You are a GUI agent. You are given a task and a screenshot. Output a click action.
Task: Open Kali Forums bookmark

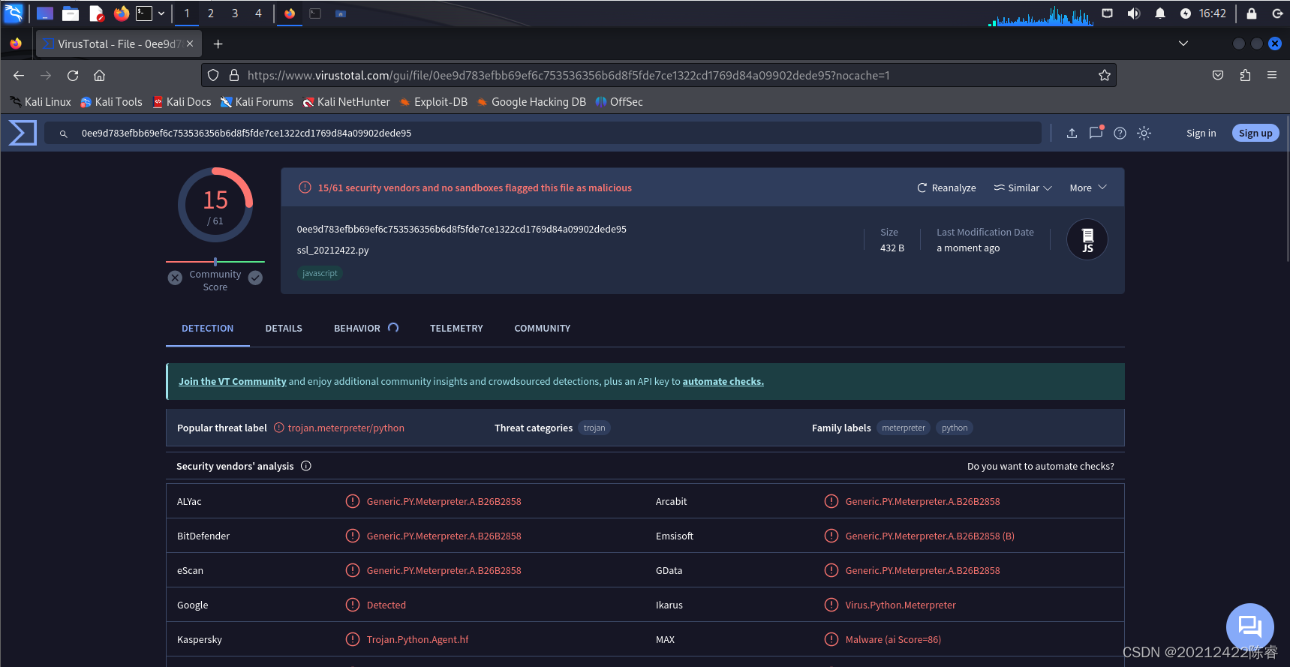[257, 102]
